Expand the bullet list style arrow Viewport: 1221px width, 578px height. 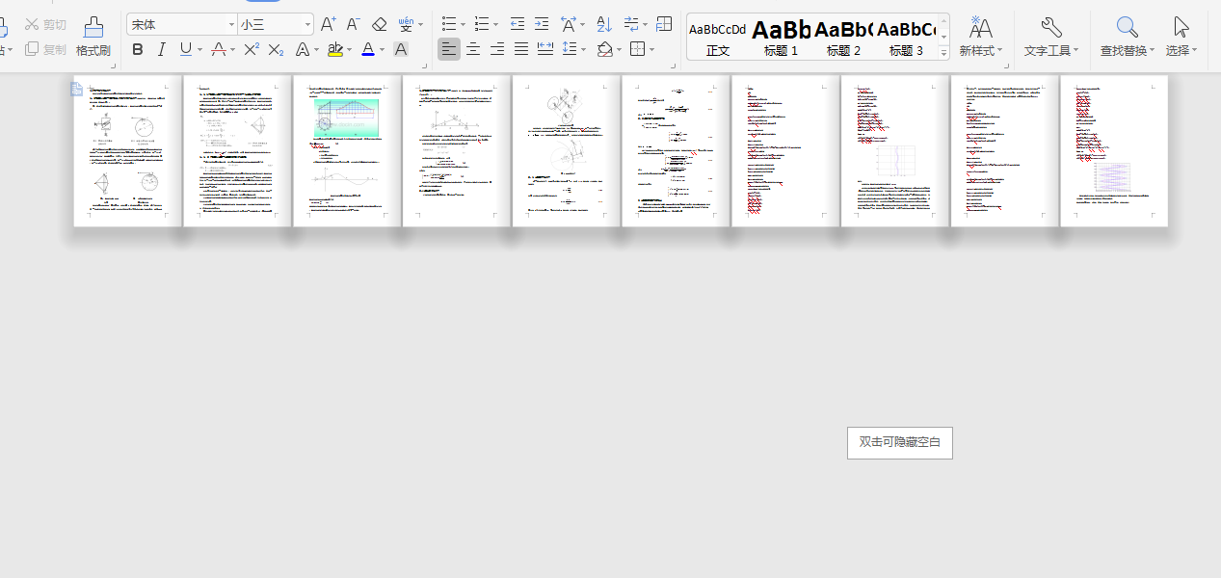464,25
